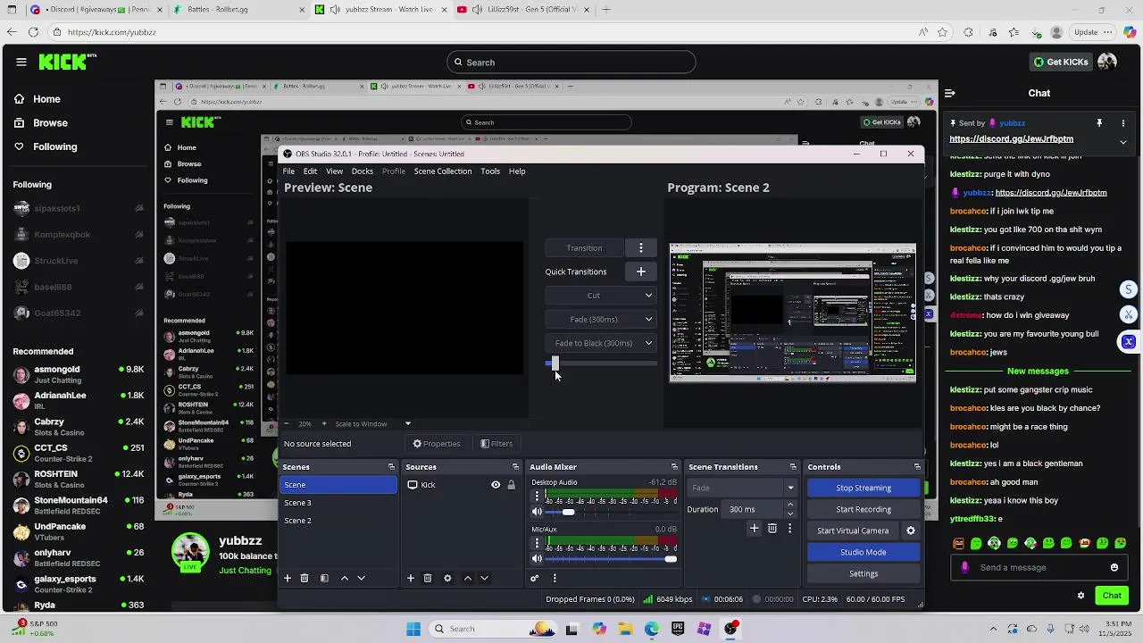Image resolution: width=1143 pixels, height=643 pixels.
Task: Open source properties gear in Sources panel
Action: pos(447,579)
